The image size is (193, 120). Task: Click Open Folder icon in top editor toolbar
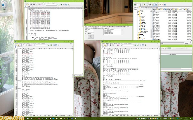[x=28, y=5]
